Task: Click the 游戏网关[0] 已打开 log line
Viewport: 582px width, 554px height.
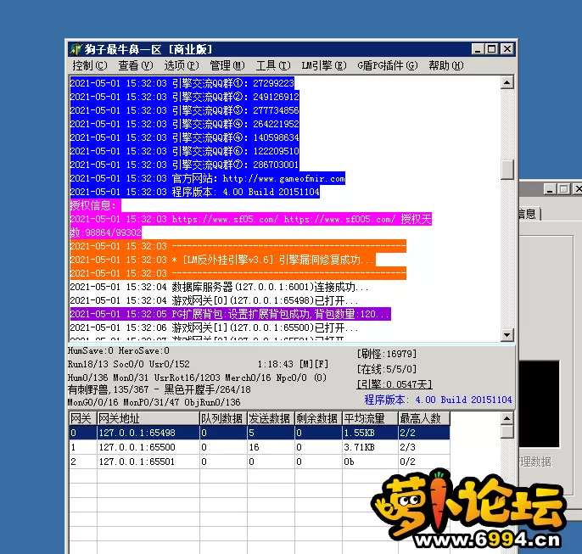Action: [x=214, y=300]
